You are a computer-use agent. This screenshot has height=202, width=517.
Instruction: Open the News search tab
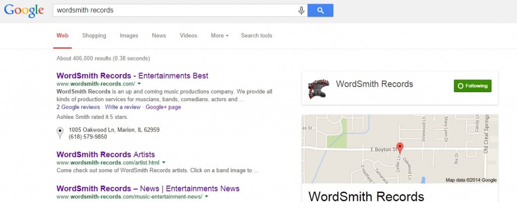coord(159,36)
